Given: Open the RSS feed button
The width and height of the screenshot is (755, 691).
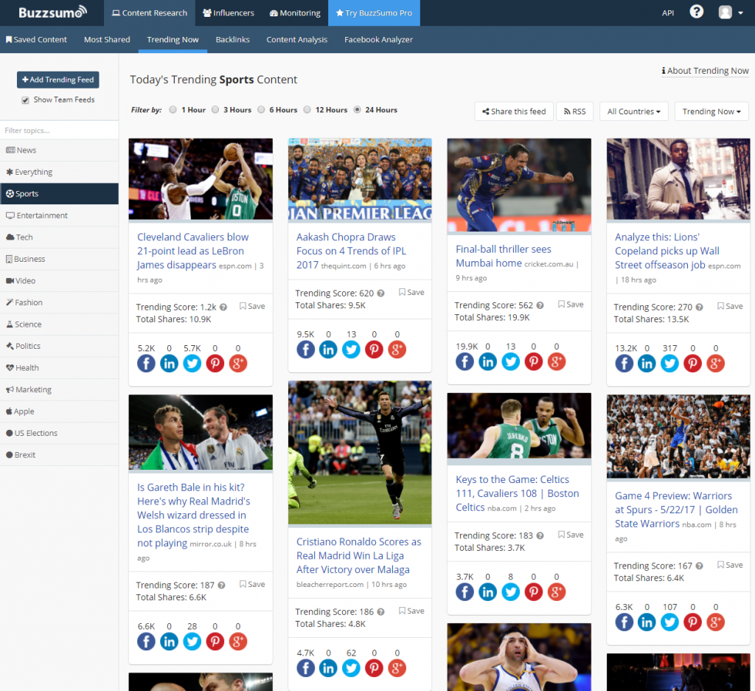Looking at the screenshot, I should point(575,111).
